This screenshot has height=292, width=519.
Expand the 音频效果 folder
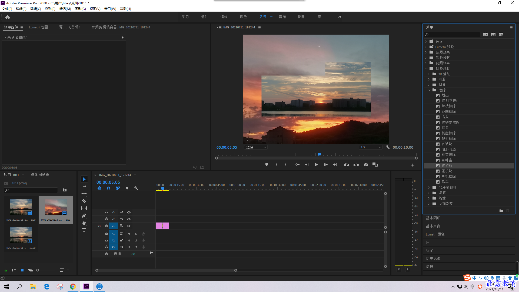point(426,52)
